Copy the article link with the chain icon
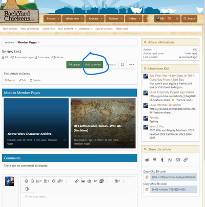 click(x=186, y=160)
